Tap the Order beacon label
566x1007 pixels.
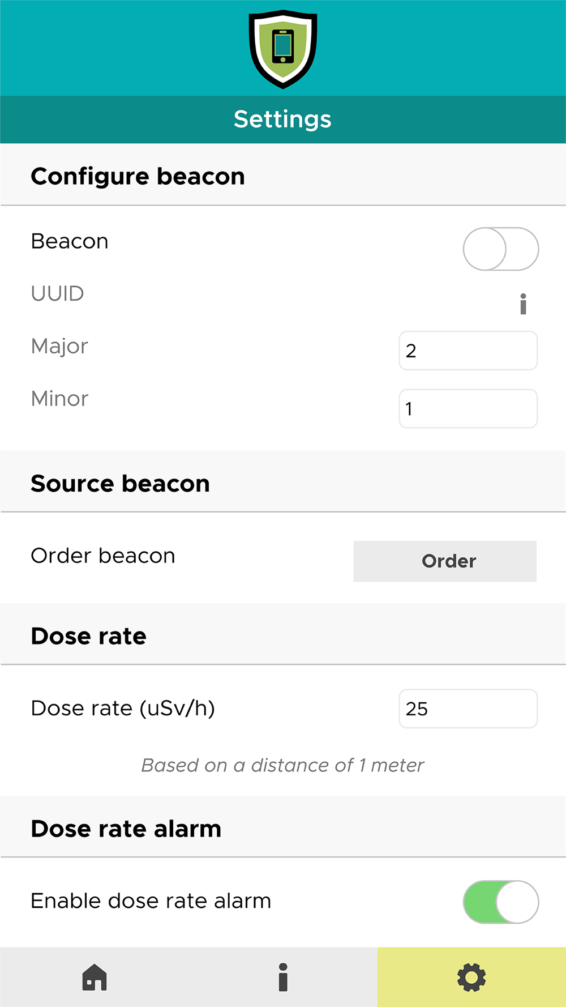(x=103, y=556)
